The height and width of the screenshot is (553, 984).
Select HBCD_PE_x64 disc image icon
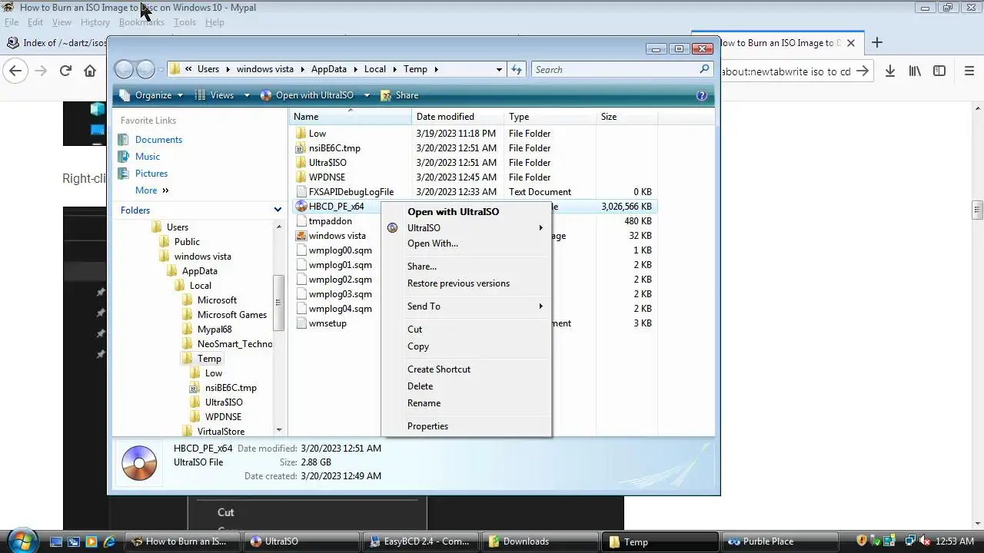point(301,207)
